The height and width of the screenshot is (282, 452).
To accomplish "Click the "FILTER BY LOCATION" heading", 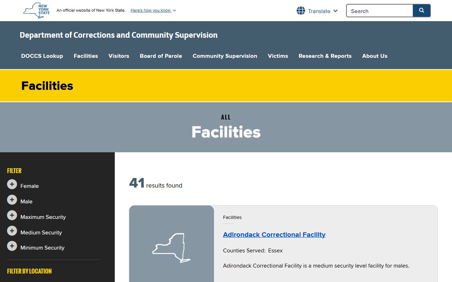I will click(x=29, y=271).
